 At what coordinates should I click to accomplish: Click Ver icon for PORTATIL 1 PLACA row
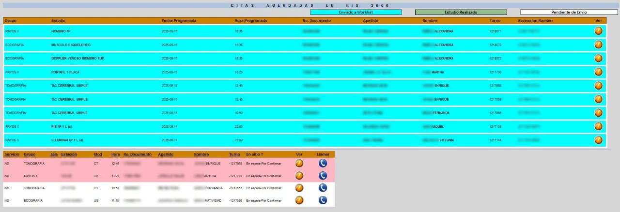598,72
